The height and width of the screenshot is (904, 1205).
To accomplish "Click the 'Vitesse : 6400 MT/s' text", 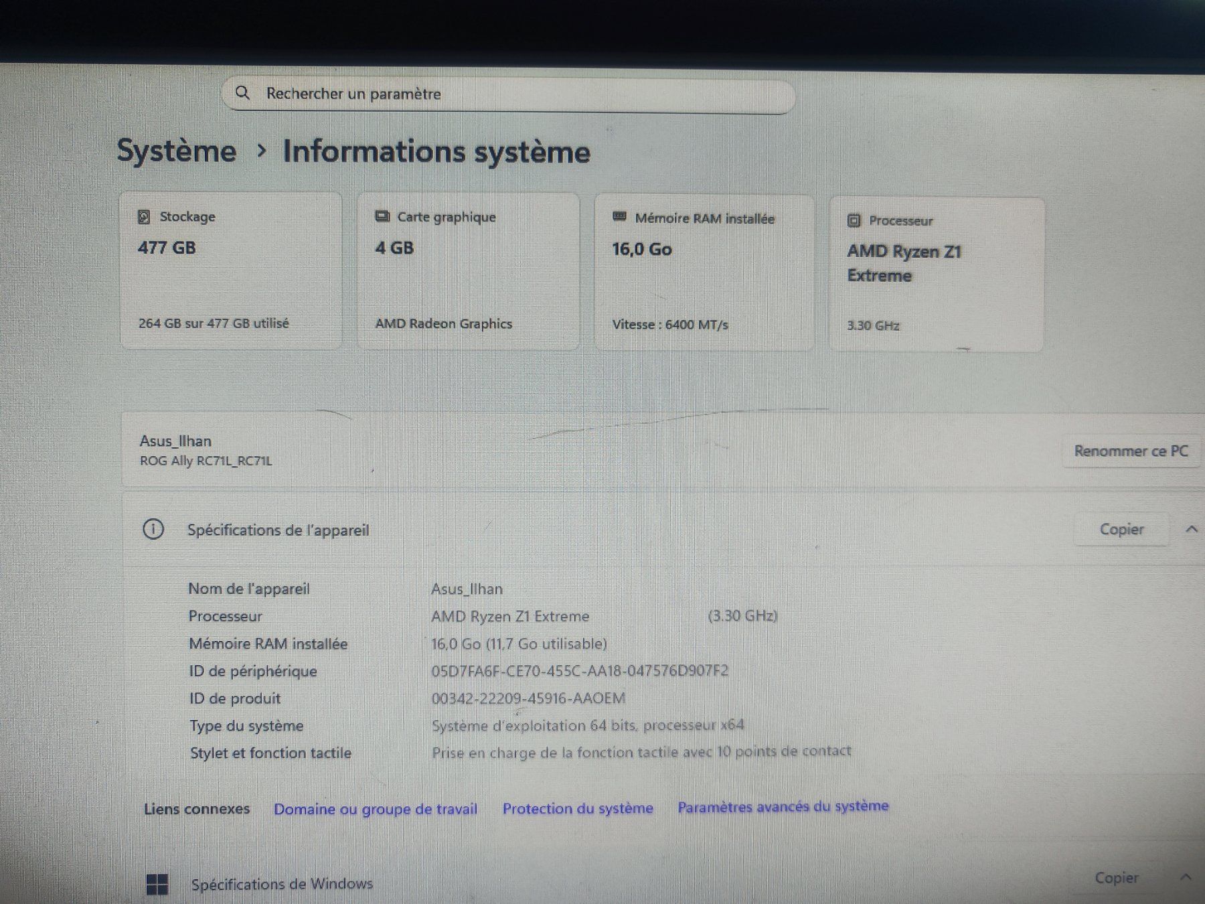I will tap(670, 325).
